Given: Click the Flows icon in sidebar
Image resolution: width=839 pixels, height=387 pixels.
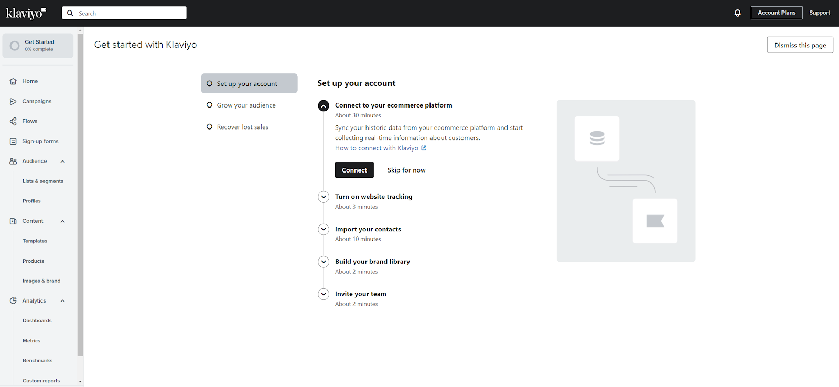Looking at the screenshot, I should 13,121.
